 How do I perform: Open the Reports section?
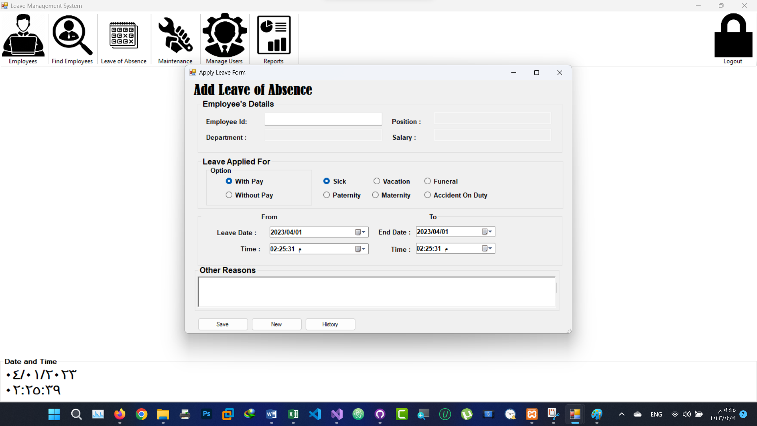click(274, 38)
